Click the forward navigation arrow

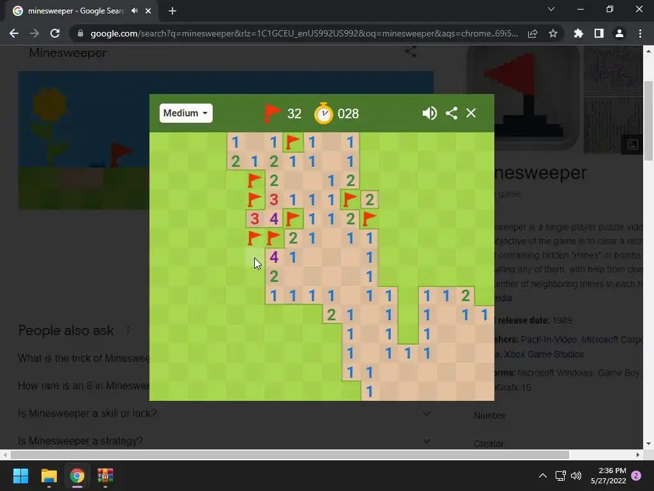[x=34, y=33]
